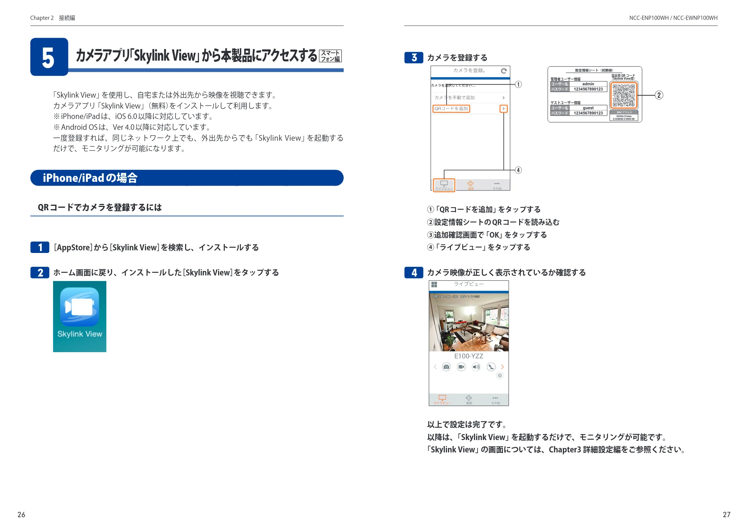Open ライブビュー tab in registration screen
The height and width of the screenshot is (531, 748).
444,185
